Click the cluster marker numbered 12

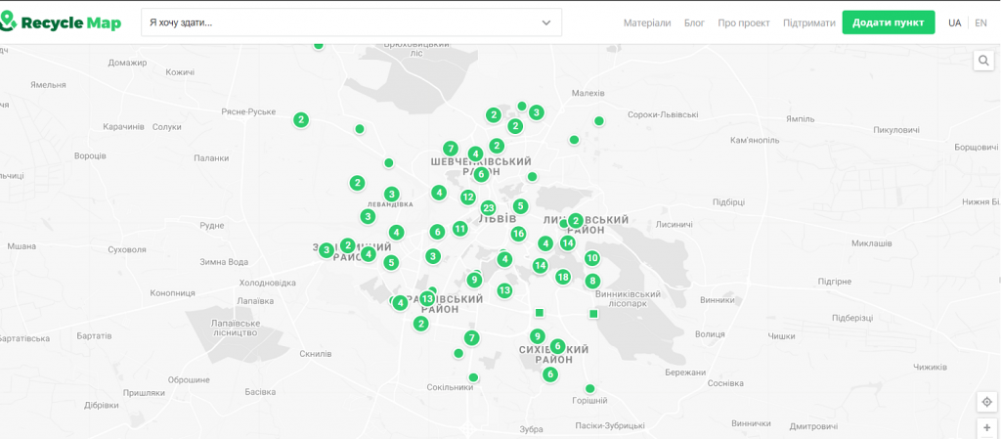(x=468, y=198)
